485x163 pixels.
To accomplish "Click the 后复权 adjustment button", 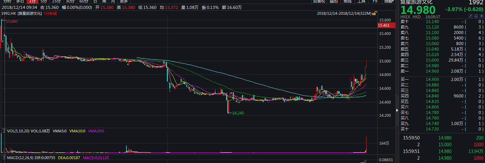I will (x=319, y=2).
